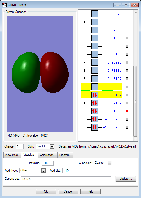This screenshot has width=141, height=198.
Task: Switch to the Diagram tab
Action: pyautogui.click(x=65, y=155)
